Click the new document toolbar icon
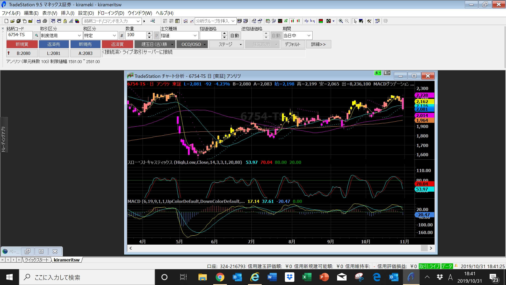 6,21
